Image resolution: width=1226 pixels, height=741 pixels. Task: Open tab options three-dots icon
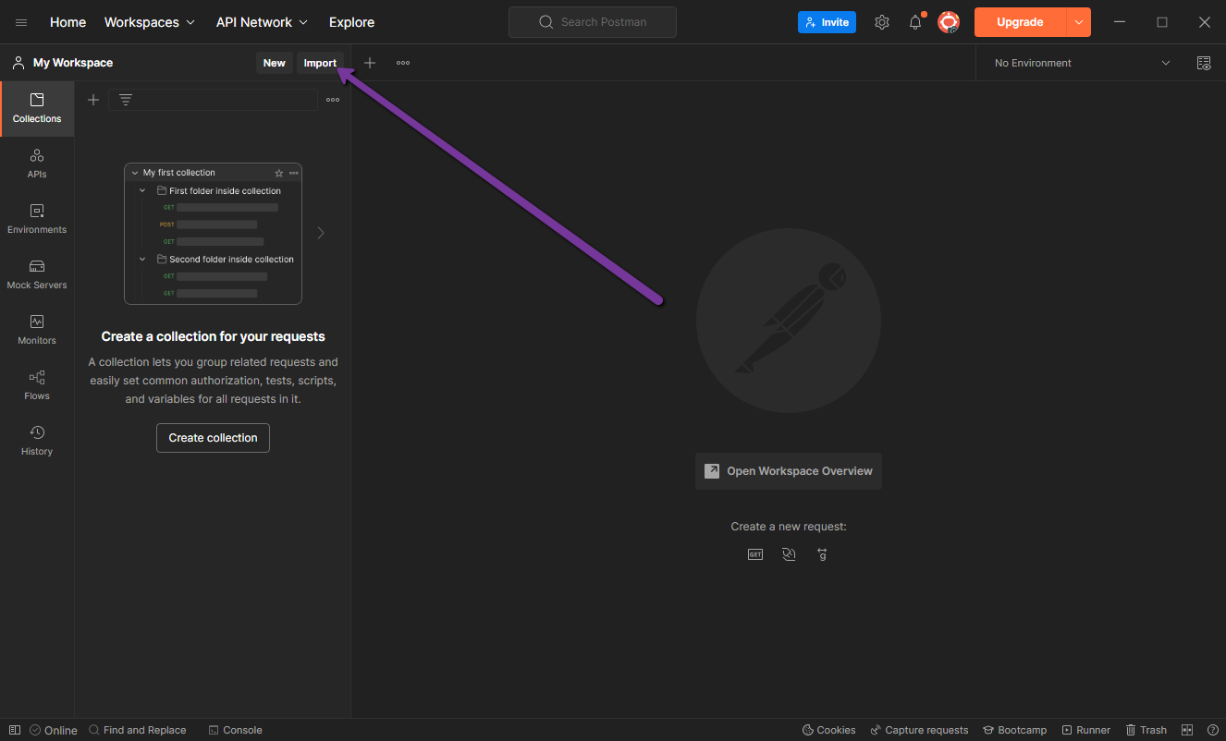(x=403, y=63)
